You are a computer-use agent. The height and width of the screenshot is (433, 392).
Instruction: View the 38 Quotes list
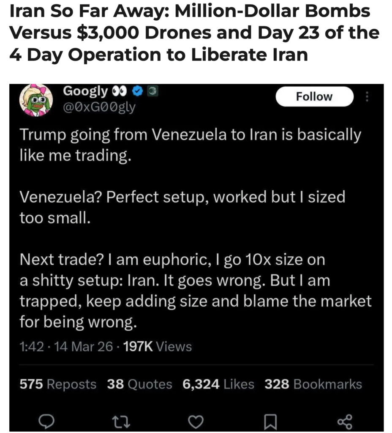[139, 384]
